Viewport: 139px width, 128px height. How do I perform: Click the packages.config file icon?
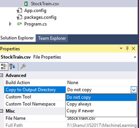pos(19,17)
